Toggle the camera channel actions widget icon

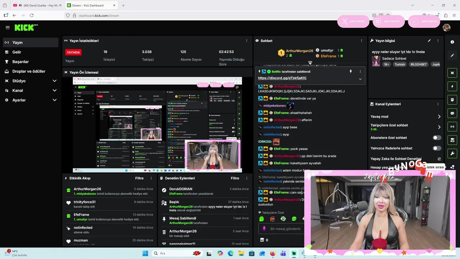click(x=452, y=140)
